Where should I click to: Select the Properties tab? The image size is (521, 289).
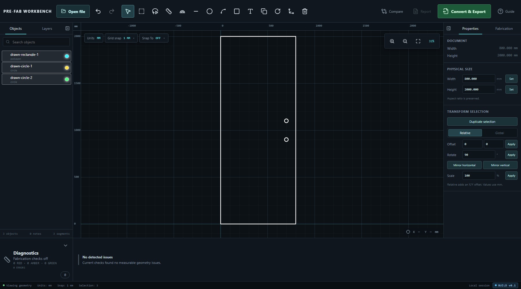[x=470, y=29]
